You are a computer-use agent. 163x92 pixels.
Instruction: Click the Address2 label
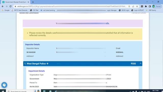pyautogui.click(x=119, y=56)
